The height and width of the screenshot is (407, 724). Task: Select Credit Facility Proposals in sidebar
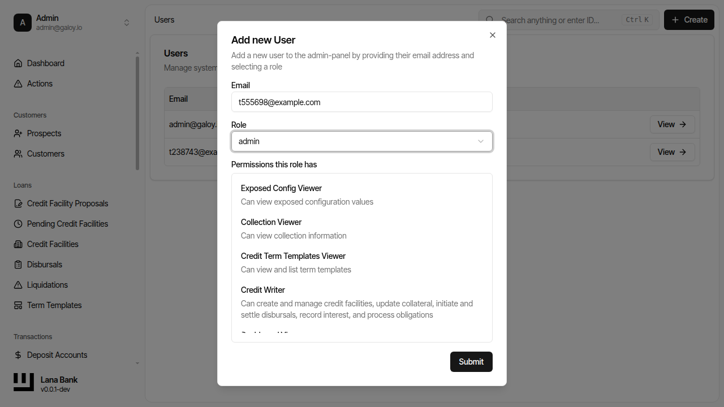coord(67,203)
